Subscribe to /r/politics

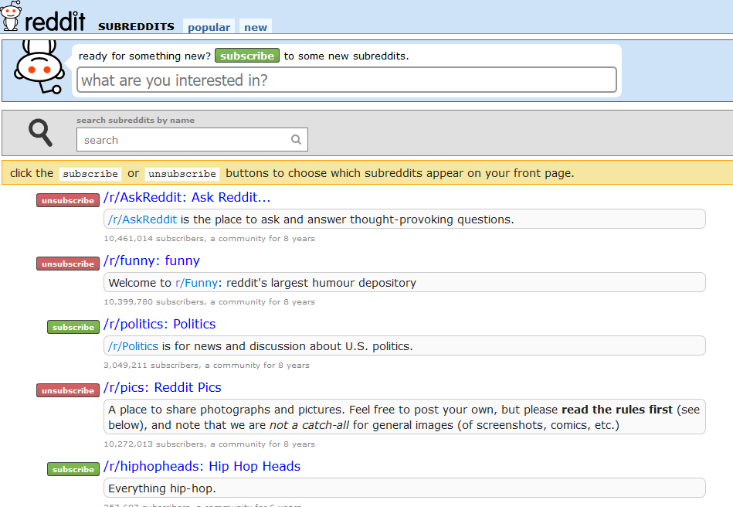coord(73,327)
